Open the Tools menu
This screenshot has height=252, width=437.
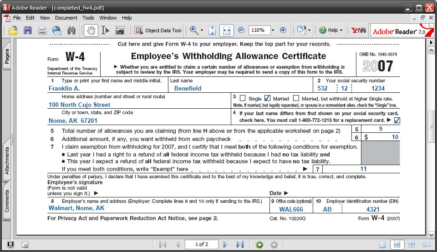click(88, 18)
